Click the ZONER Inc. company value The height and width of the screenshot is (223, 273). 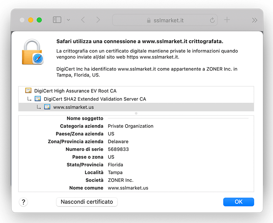click(x=121, y=180)
